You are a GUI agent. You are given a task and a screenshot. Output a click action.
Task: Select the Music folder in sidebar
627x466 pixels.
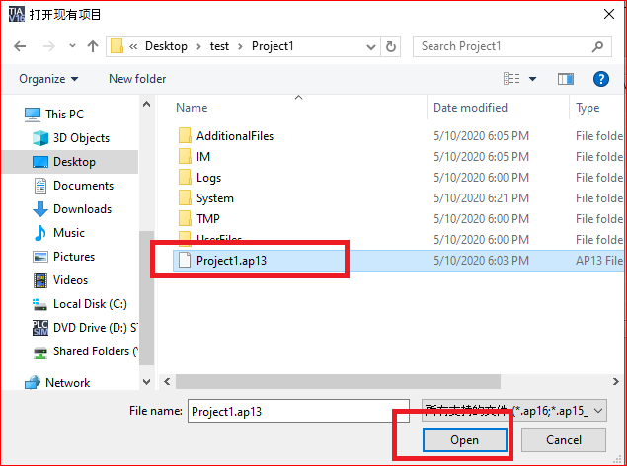point(68,233)
